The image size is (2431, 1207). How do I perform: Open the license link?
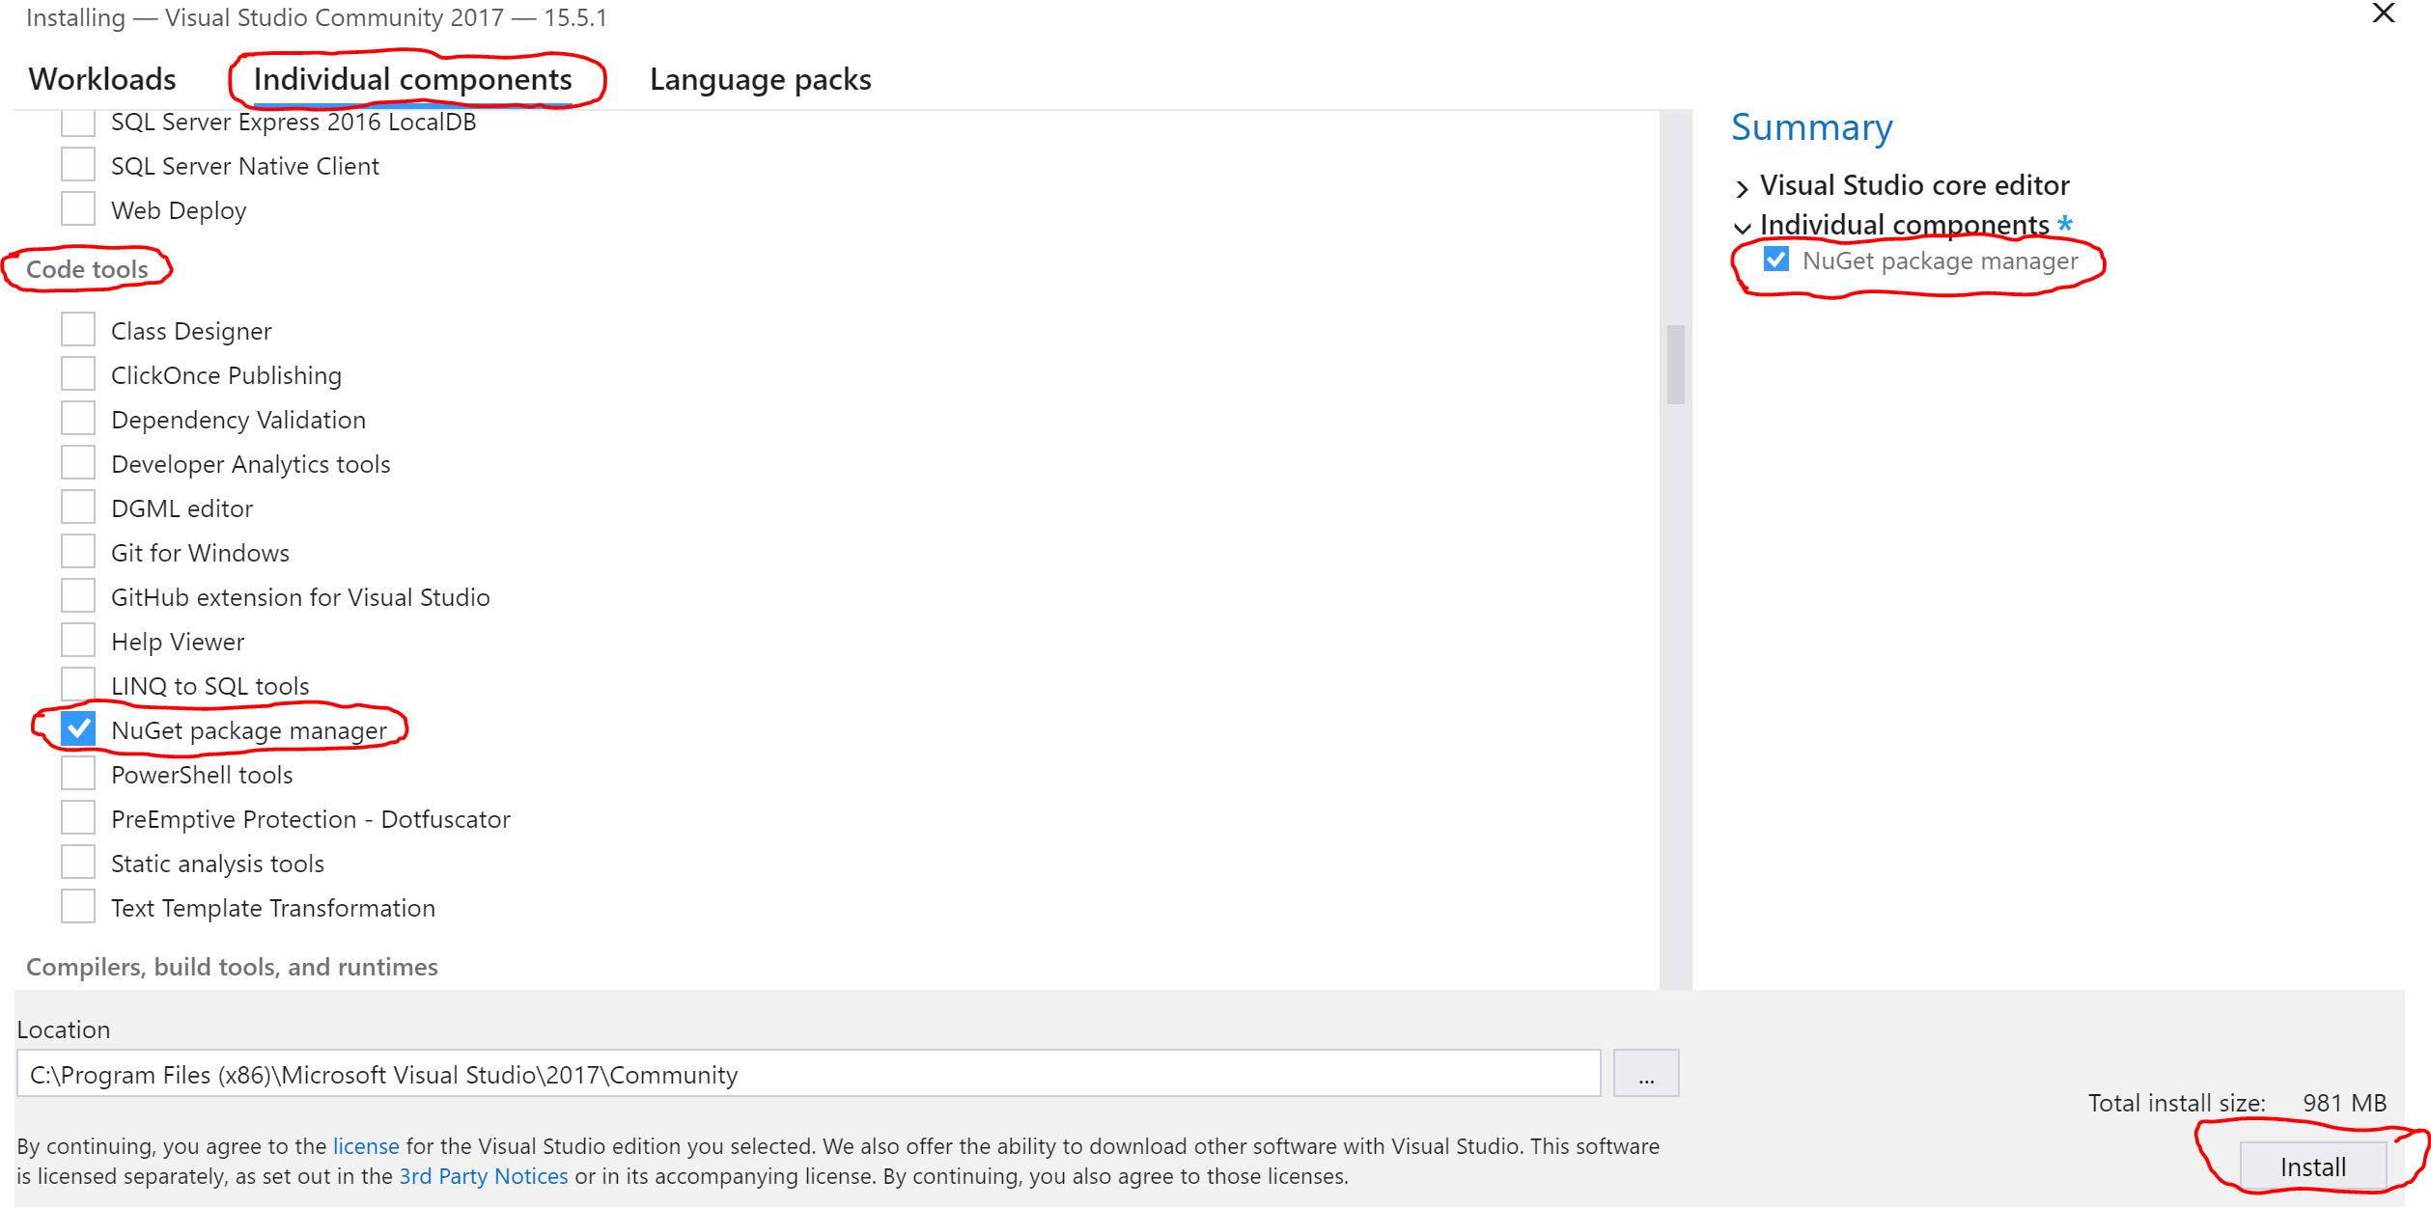pyautogui.click(x=366, y=1146)
